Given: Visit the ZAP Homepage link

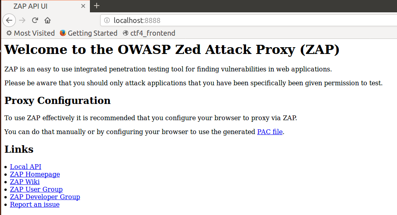Looking at the screenshot, I should click(x=35, y=175).
